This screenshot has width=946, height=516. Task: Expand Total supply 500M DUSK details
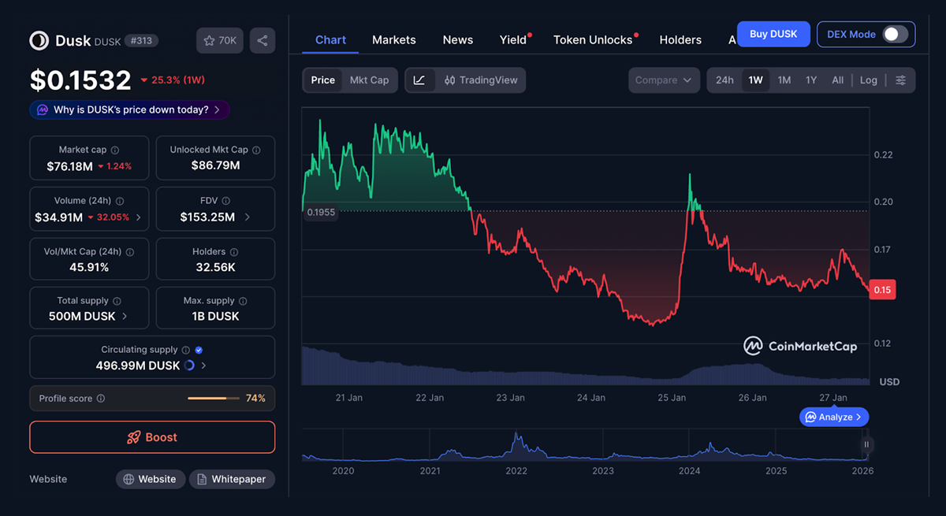(x=89, y=316)
